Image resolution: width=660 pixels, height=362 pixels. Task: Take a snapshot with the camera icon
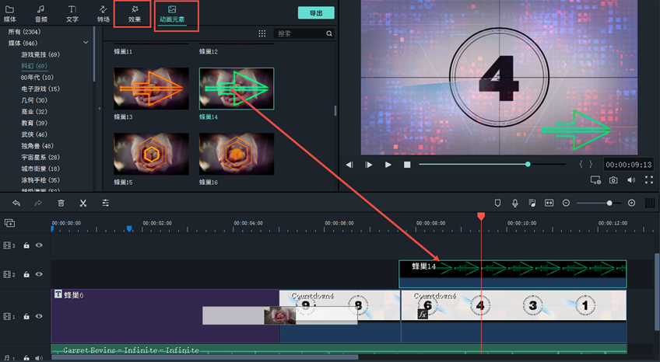[x=613, y=180]
